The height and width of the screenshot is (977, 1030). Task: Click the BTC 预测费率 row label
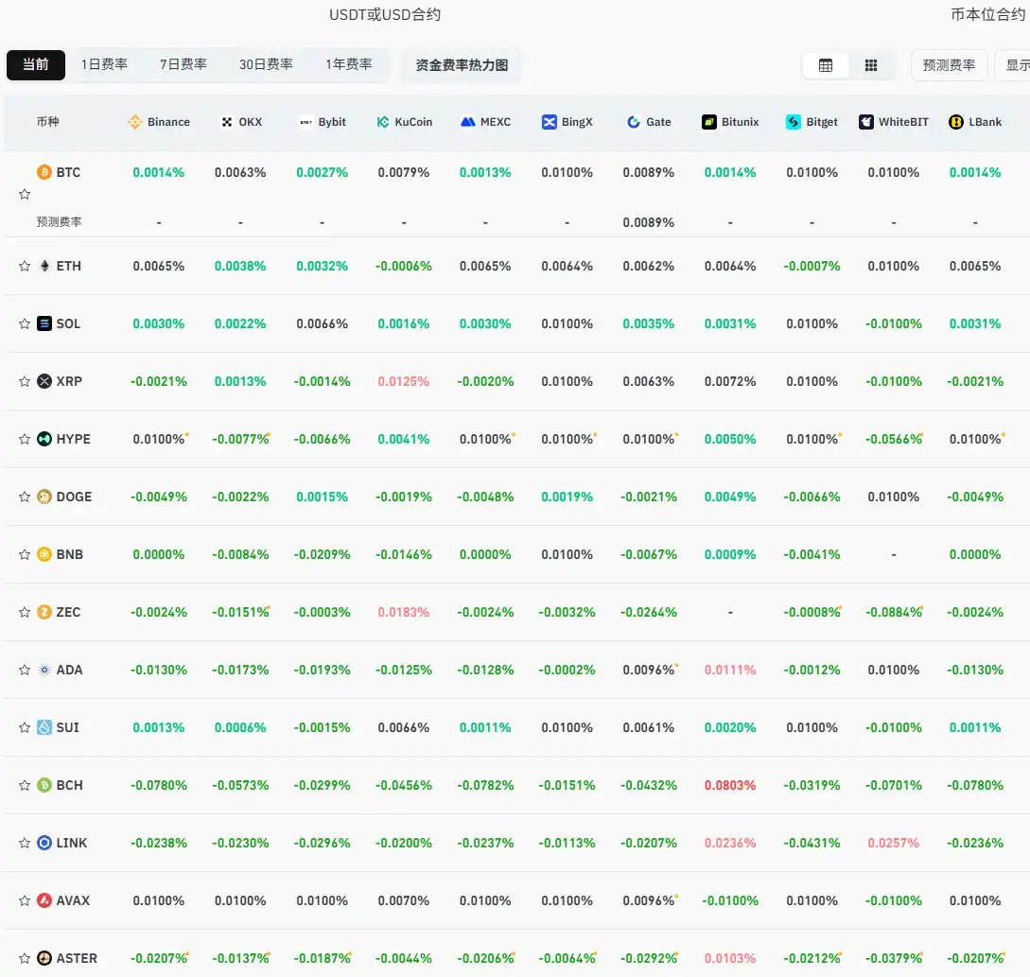tap(60, 222)
